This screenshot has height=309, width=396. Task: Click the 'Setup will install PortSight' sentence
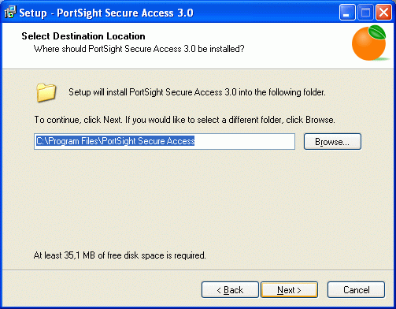tap(197, 92)
